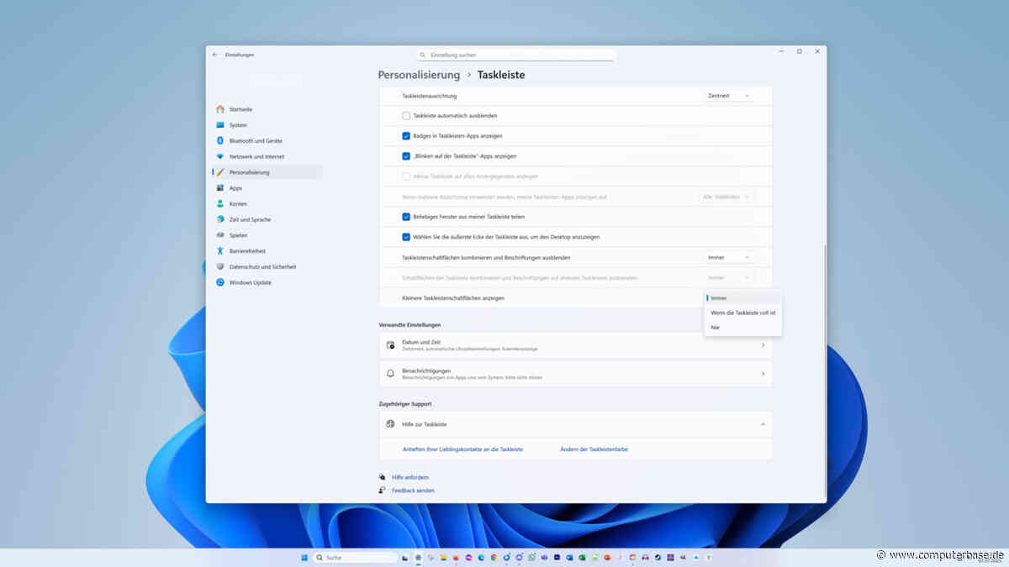Click the Datum und Zeit clock icon
This screenshot has height=567, width=1009.
coord(390,345)
